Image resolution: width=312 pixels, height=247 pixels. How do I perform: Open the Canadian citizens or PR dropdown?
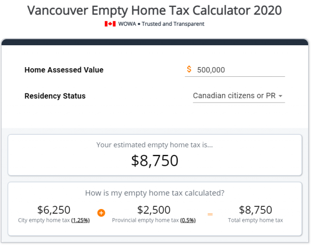tap(239, 96)
